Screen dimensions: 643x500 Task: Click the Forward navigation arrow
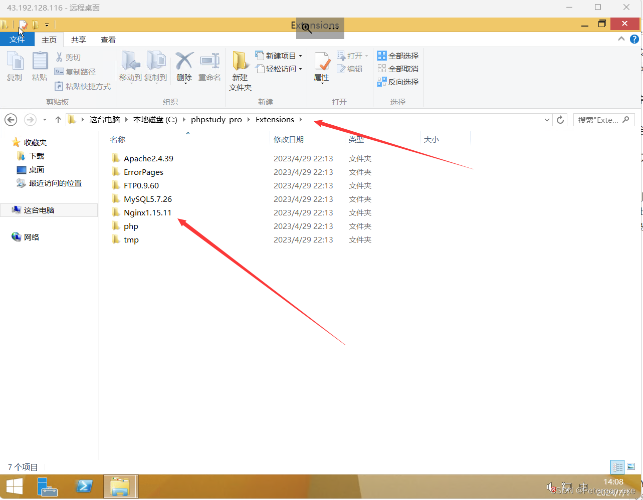point(30,120)
